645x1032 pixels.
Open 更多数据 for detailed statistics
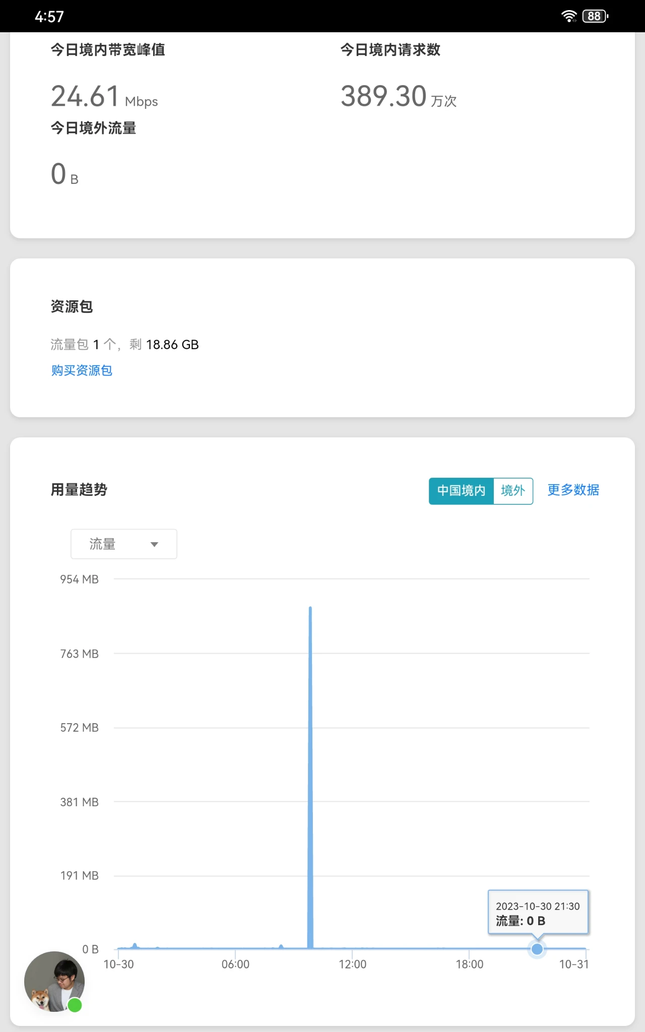(573, 490)
